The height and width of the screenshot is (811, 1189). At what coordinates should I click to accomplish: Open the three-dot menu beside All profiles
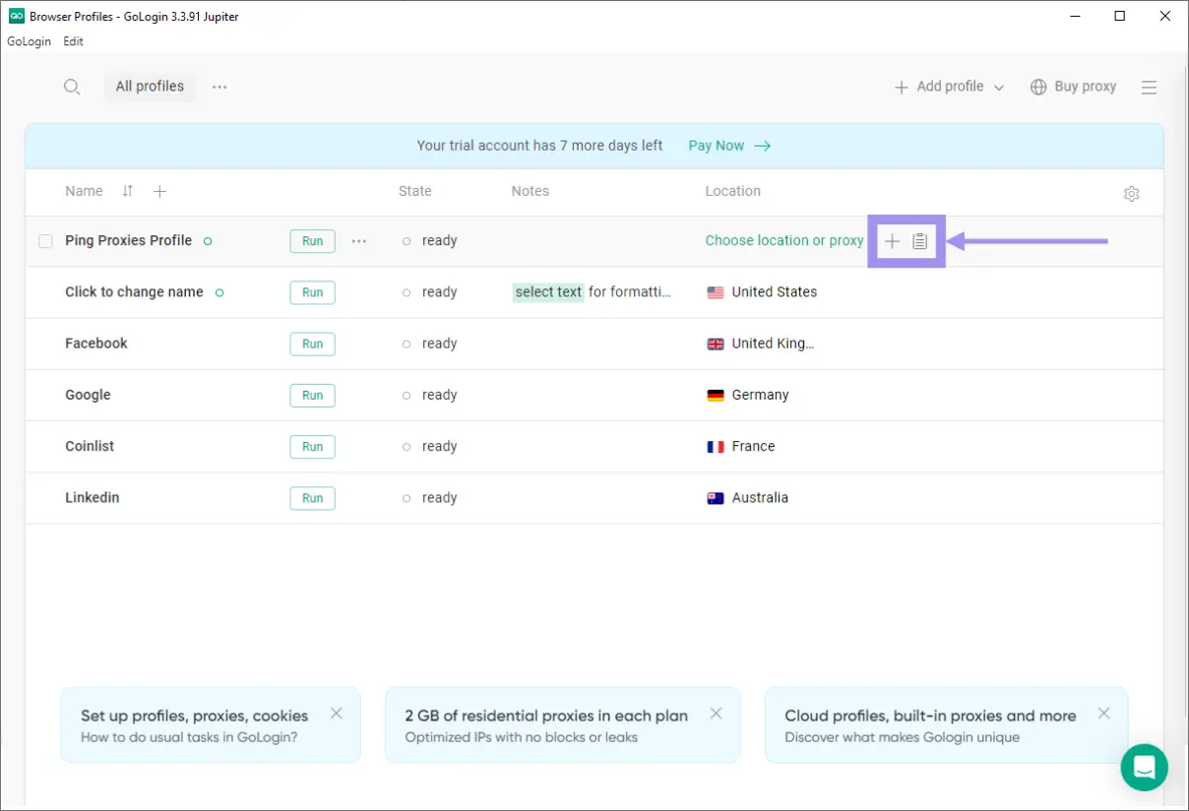coord(219,87)
